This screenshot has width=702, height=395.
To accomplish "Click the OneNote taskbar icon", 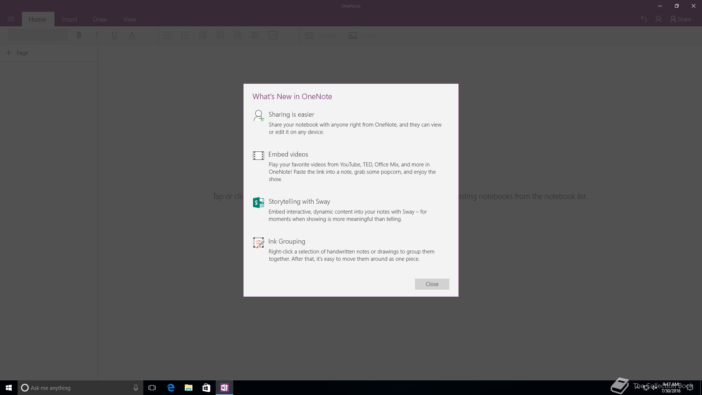I will coord(224,388).
